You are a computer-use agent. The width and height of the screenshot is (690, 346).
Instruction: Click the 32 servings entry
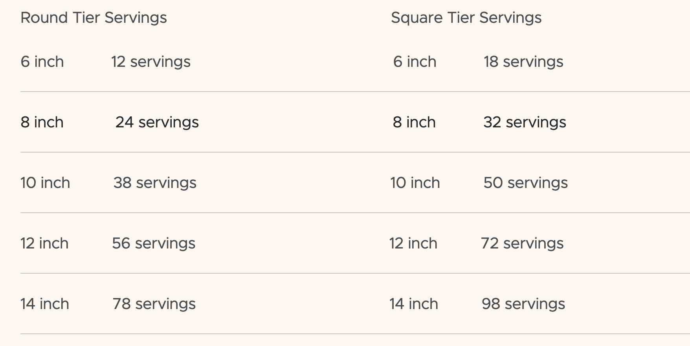click(x=525, y=122)
